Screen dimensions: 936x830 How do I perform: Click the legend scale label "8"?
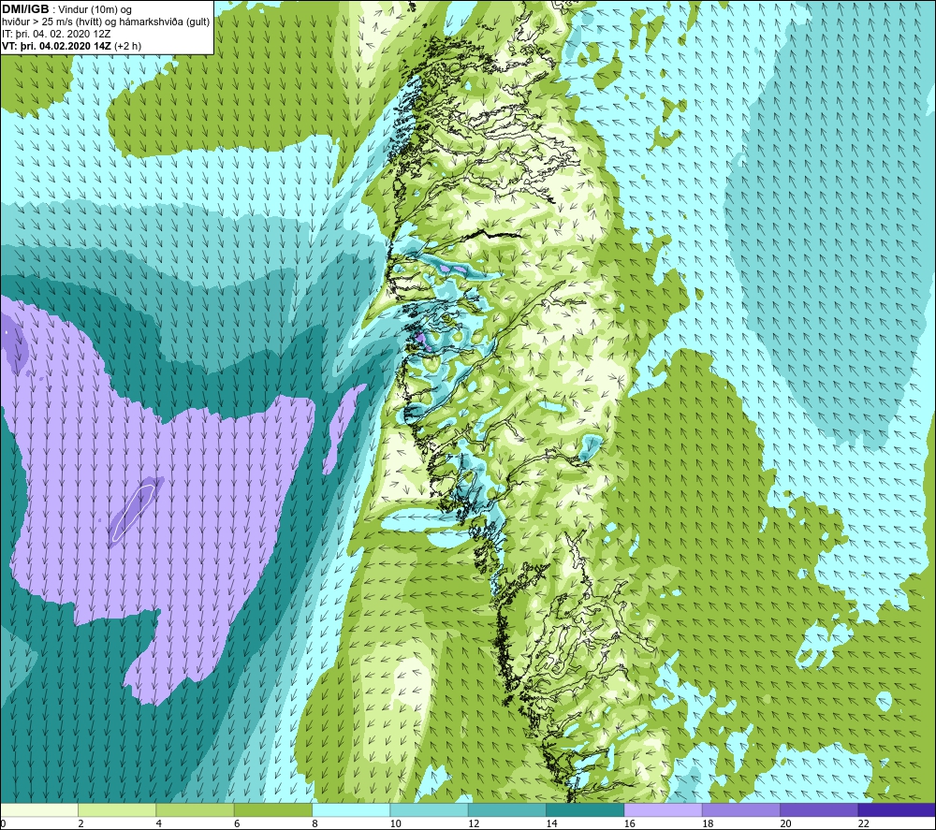pos(314,823)
